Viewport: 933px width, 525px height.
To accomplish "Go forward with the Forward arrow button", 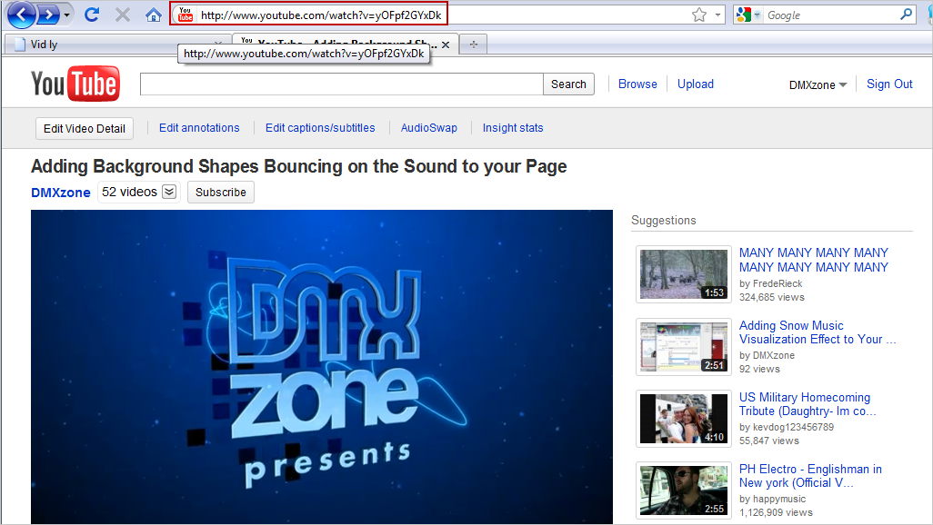I will coord(48,15).
